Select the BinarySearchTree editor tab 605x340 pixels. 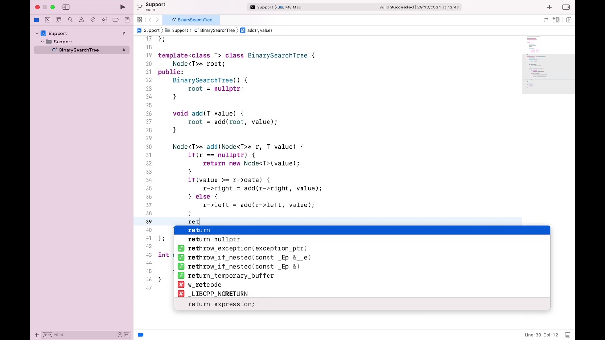(191, 20)
